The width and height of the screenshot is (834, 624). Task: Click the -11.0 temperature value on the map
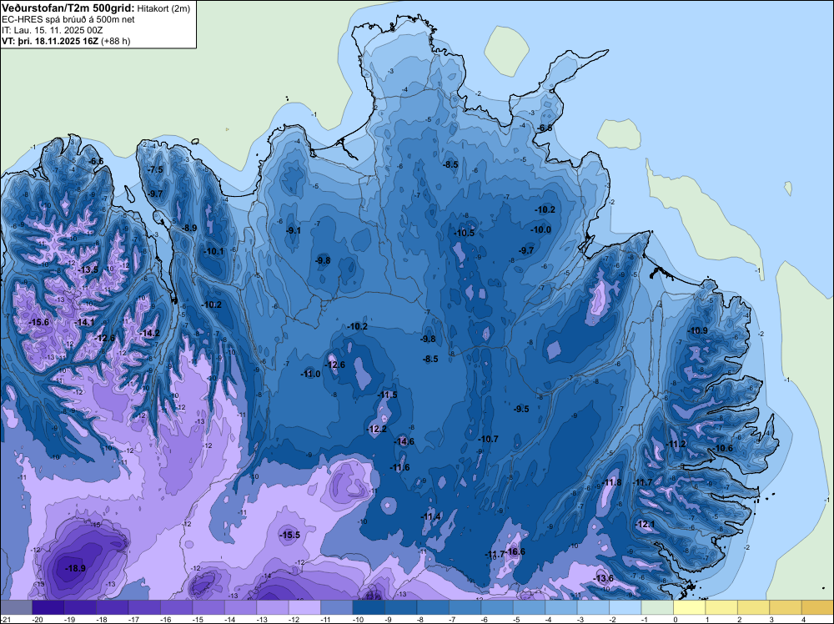click(310, 374)
